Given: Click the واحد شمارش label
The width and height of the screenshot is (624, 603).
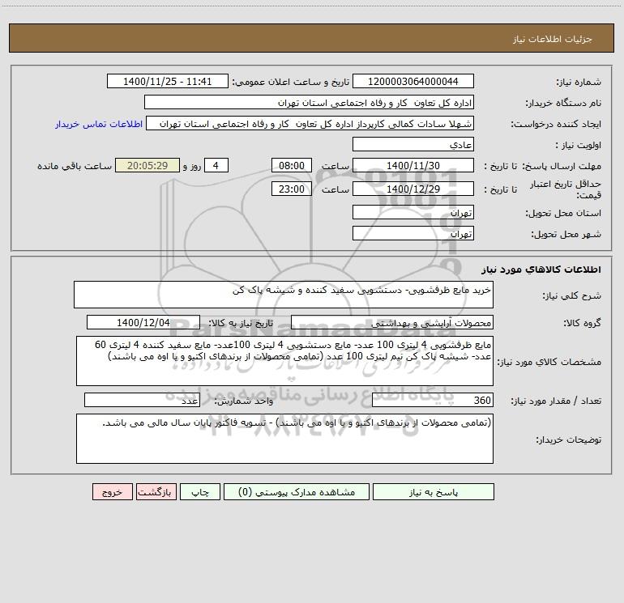Looking at the screenshot, I should [x=244, y=401].
